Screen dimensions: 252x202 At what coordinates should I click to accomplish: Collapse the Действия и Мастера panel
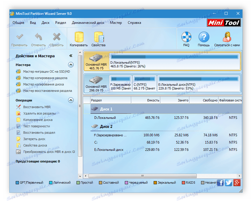[x=71, y=56]
